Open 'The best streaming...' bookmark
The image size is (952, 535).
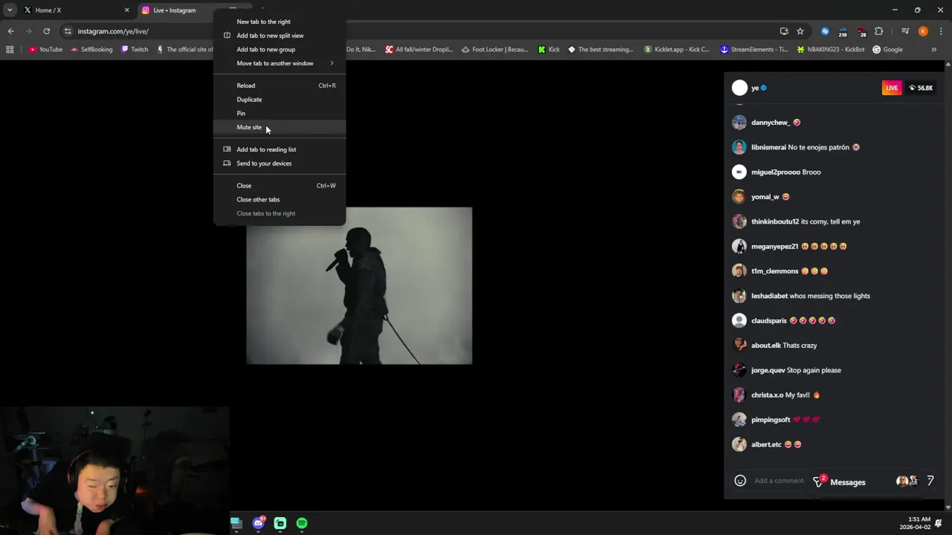pyautogui.click(x=601, y=50)
